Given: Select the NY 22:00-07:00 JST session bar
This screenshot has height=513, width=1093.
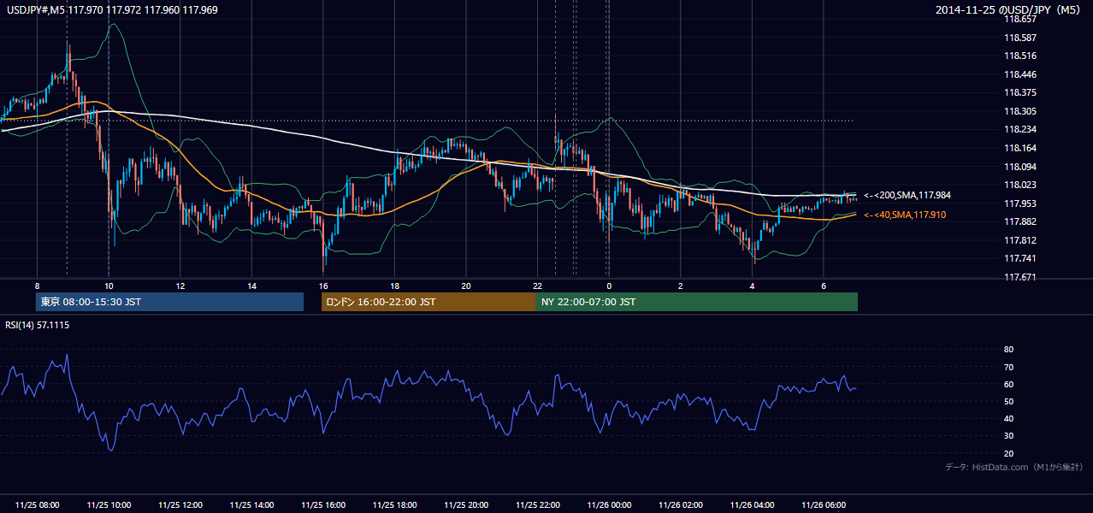Looking at the screenshot, I should (697, 302).
